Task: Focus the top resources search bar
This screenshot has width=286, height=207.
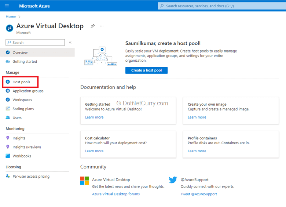Action: (x=222, y=6)
